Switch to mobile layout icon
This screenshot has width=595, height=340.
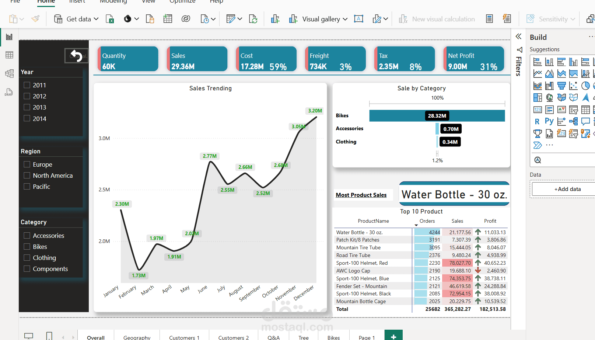[x=49, y=336]
